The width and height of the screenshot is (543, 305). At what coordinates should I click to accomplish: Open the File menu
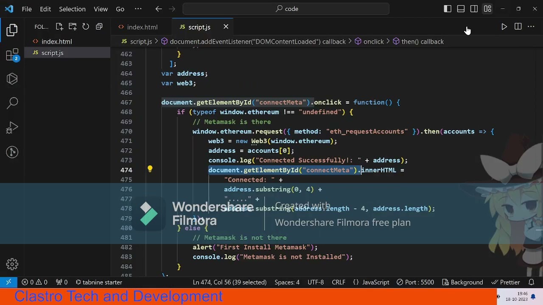[x=27, y=9]
